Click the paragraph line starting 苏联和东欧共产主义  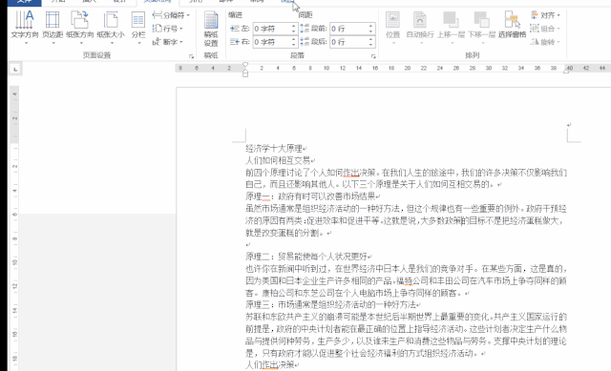[406, 317]
